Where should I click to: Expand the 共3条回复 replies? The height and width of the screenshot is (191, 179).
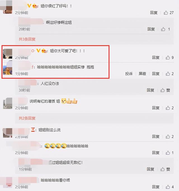pyautogui.click(x=27, y=39)
